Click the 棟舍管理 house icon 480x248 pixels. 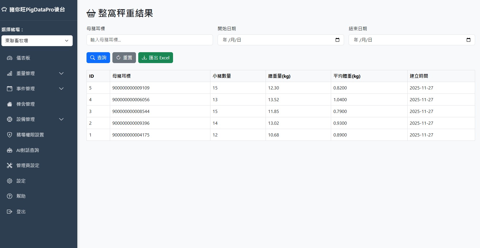coord(9,104)
